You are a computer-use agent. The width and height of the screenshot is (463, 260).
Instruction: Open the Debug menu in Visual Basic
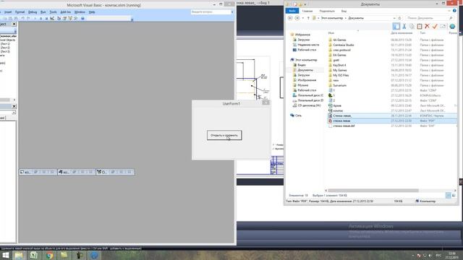[33, 12]
